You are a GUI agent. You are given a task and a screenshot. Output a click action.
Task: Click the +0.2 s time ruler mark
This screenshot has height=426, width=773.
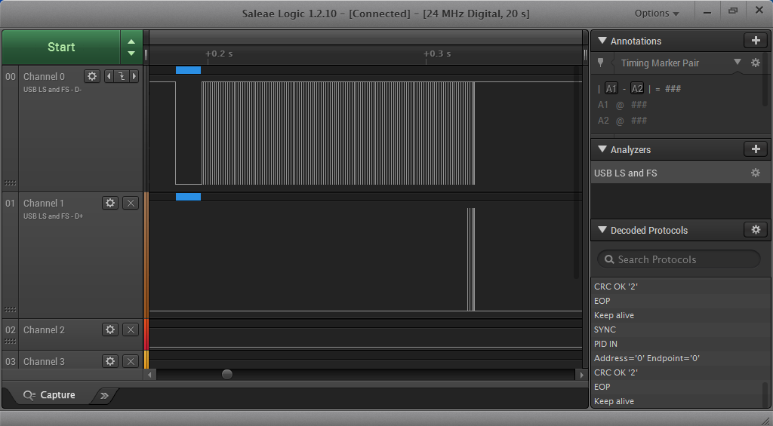click(219, 54)
